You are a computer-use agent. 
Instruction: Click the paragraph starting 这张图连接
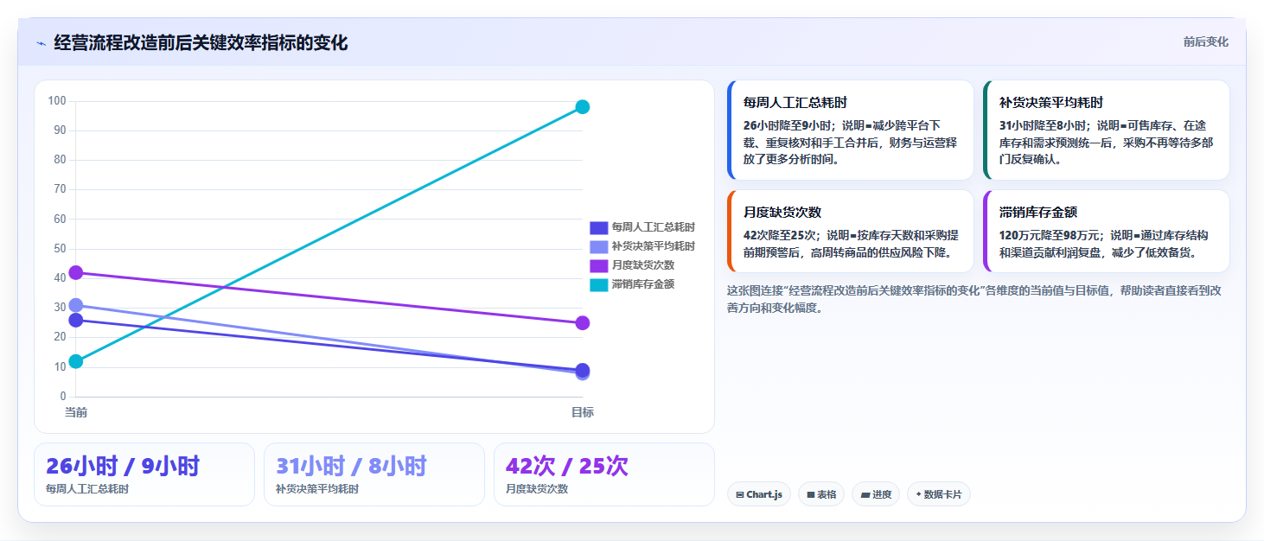point(974,299)
